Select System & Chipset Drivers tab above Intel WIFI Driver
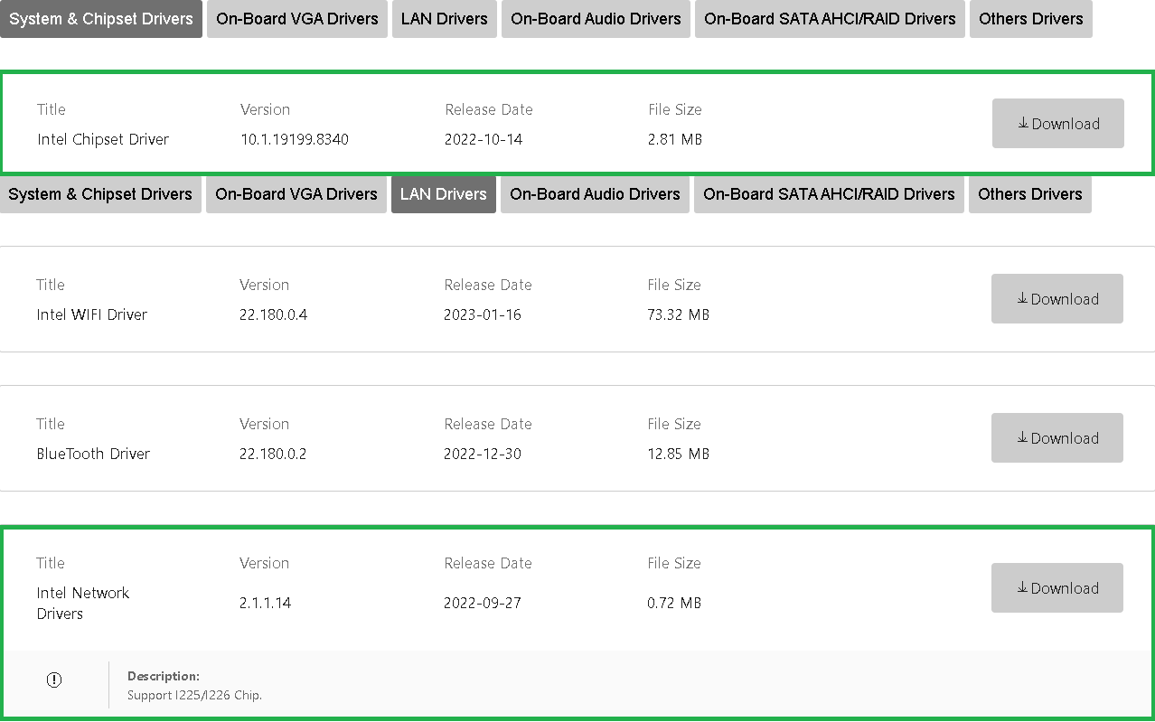This screenshot has width=1155, height=722. pos(100,194)
